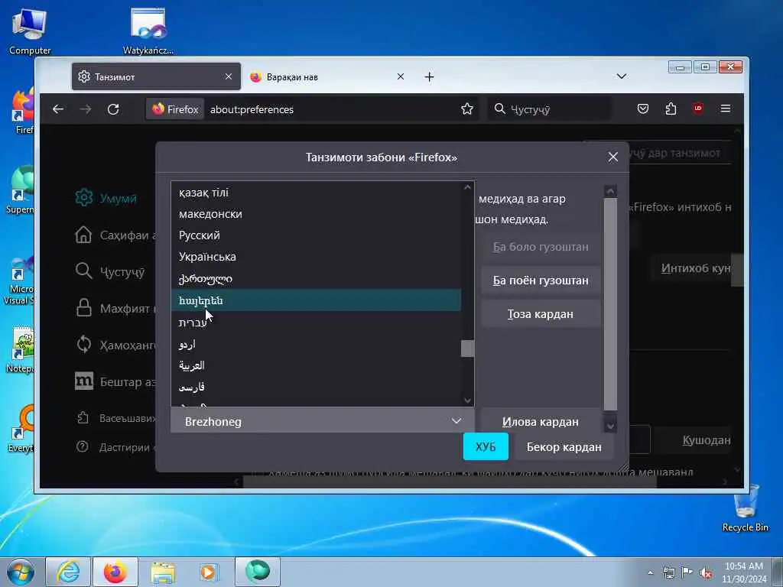Focus the Ҷустуҷӯ search box in toolbar
Image resolution: width=783 pixels, height=587 pixels.
[548, 109]
